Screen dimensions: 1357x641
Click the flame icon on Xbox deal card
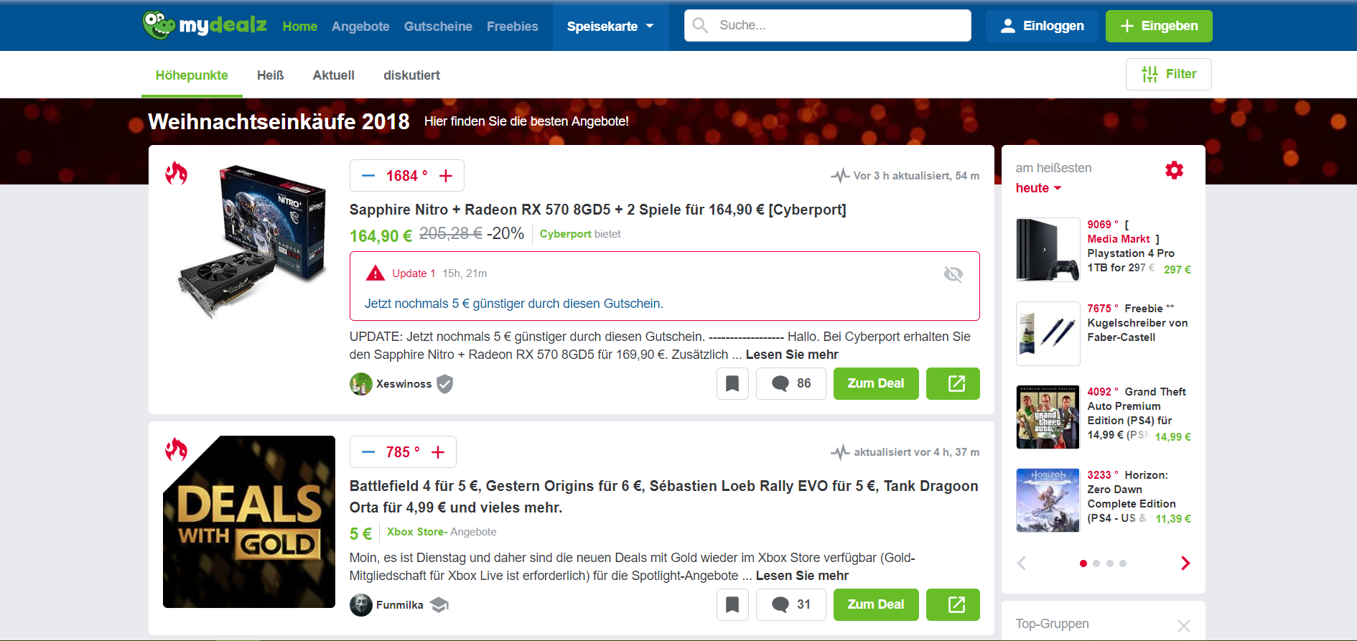(176, 449)
